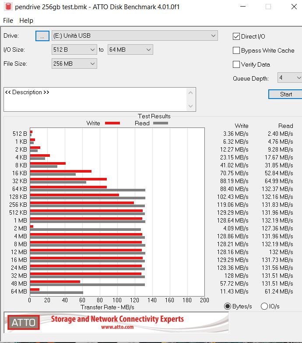Image resolution: width=302 pixels, height=343 pixels.
Task: Minimize the ATTO Disk Benchmark window
Action: (243, 7)
